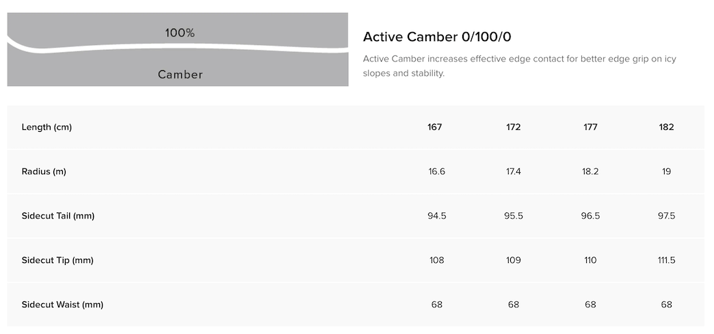The image size is (714, 334).
Task: Click the 97.5 sidecut tail value
Action: [x=667, y=216]
